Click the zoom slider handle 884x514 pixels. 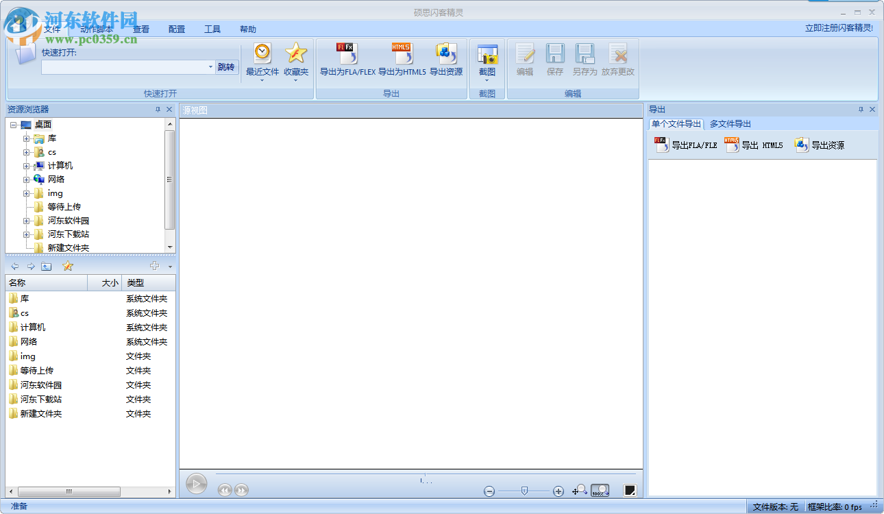[x=524, y=490]
